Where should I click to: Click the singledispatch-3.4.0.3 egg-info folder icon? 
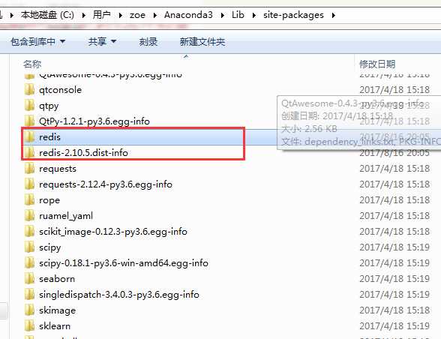29,295
